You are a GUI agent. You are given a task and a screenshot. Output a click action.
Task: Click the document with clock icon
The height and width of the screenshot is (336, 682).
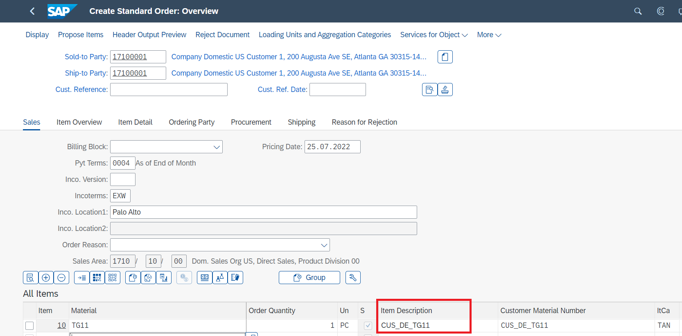pyautogui.click(x=133, y=278)
